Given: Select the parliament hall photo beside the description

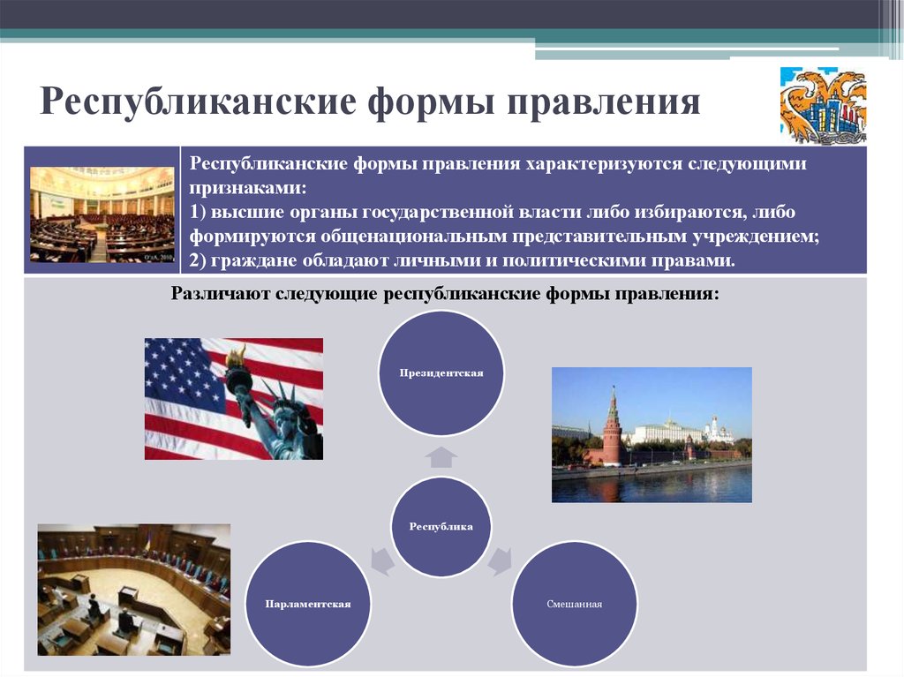Looking at the screenshot, I should pyautogui.click(x=102, y=214).
